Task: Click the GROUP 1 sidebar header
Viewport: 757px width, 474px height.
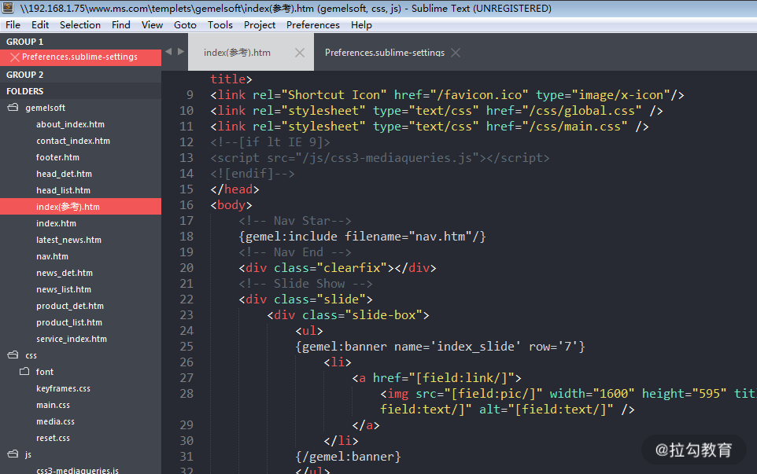Action: tap(24, 42)
